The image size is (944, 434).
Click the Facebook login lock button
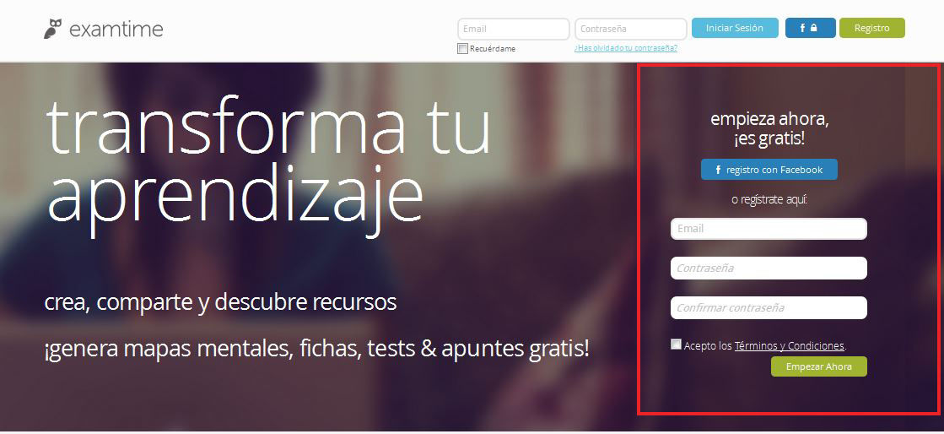810,28
